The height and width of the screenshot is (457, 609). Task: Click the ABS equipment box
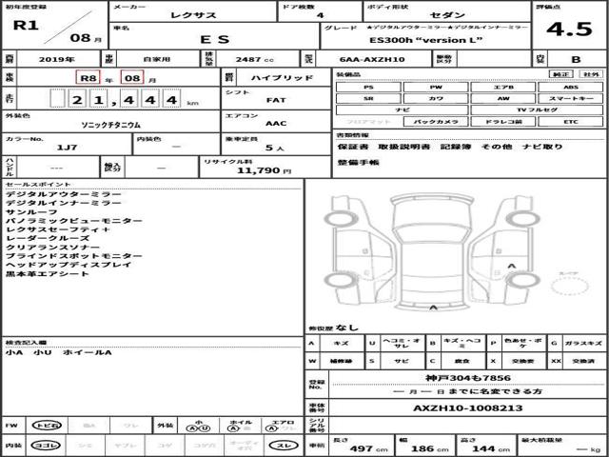pos(571,88)
